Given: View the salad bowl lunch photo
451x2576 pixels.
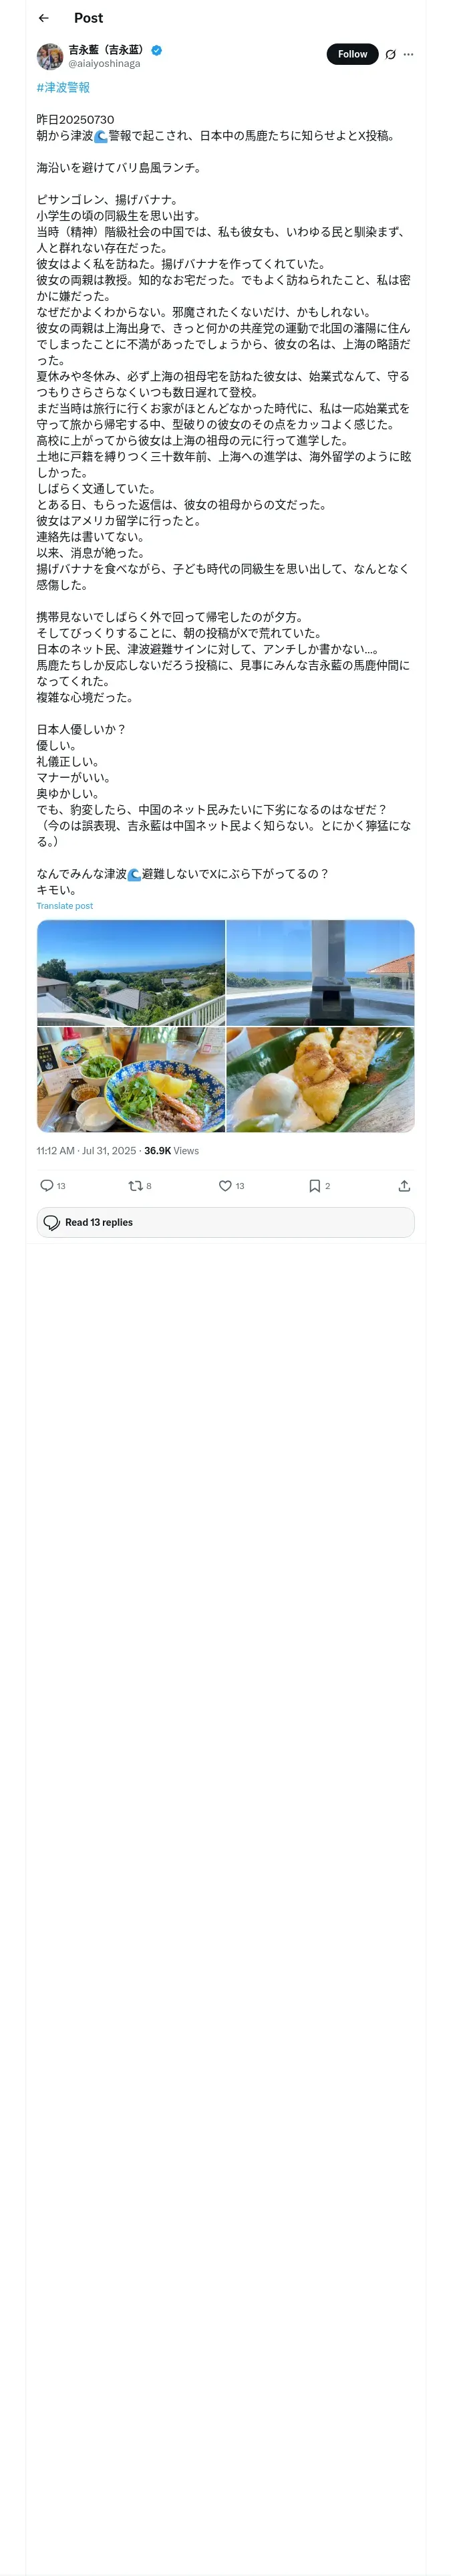Looking at the screenshot, I should coord(131,1080).
